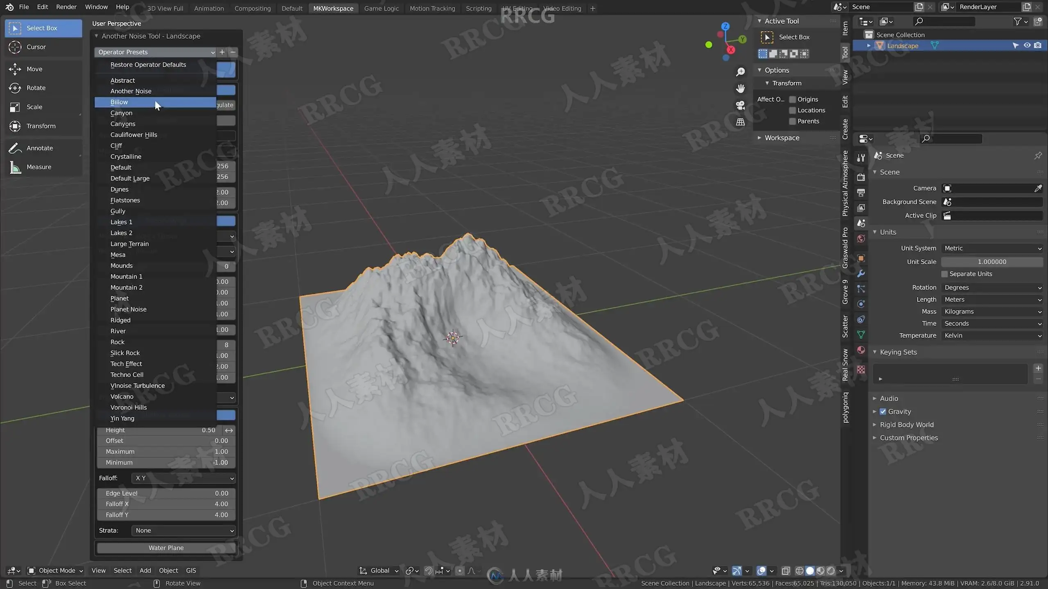Open the Falloff X Y dropdown
The image size is (1048, 589).
(x=183, y=478)
